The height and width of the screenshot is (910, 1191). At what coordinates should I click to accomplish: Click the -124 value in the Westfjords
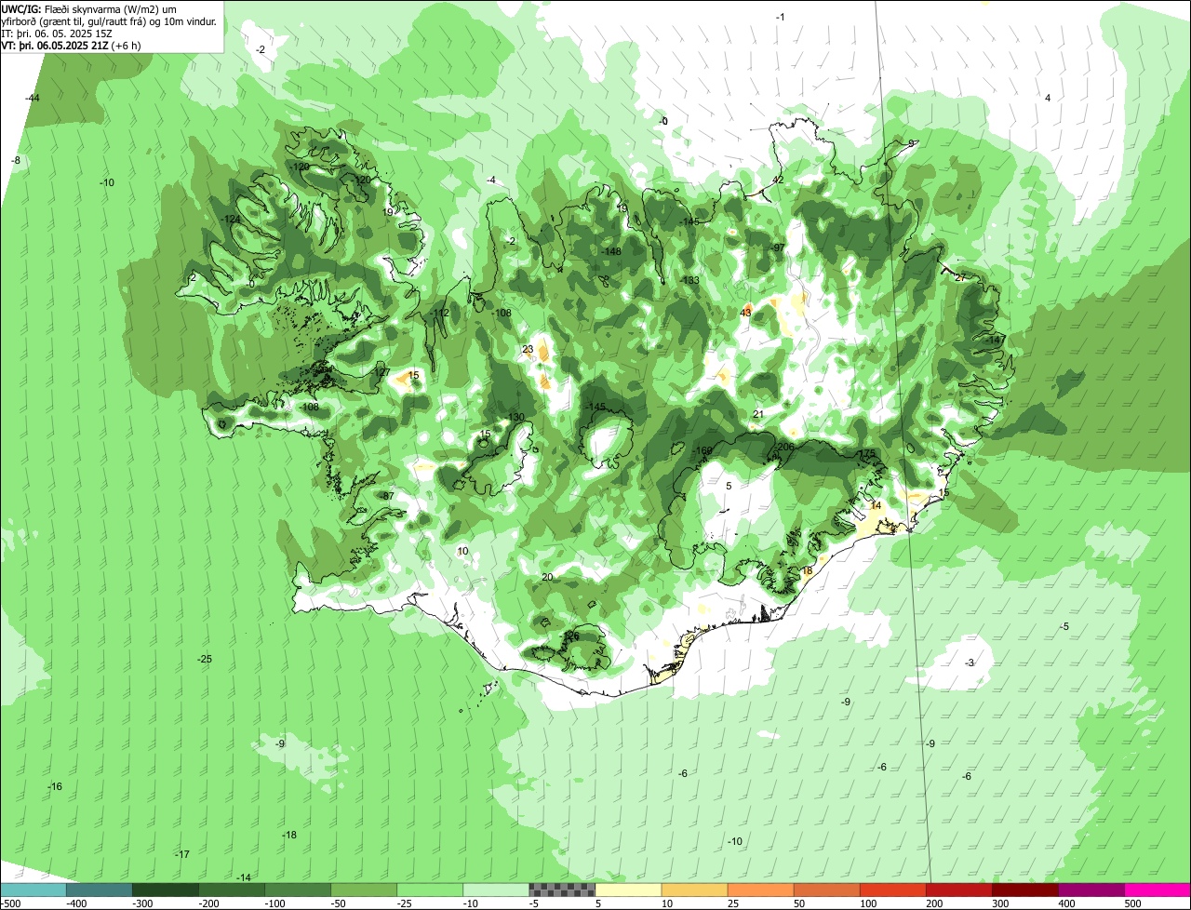pyautogui.click(x=232, y=219)
